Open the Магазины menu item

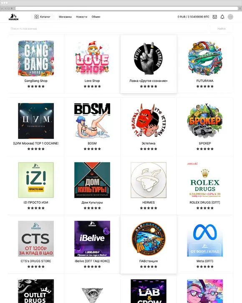(65, 17)
